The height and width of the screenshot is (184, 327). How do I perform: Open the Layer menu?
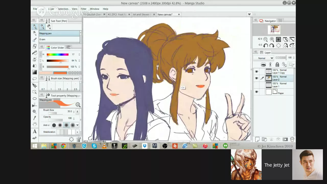coord(51,9)
